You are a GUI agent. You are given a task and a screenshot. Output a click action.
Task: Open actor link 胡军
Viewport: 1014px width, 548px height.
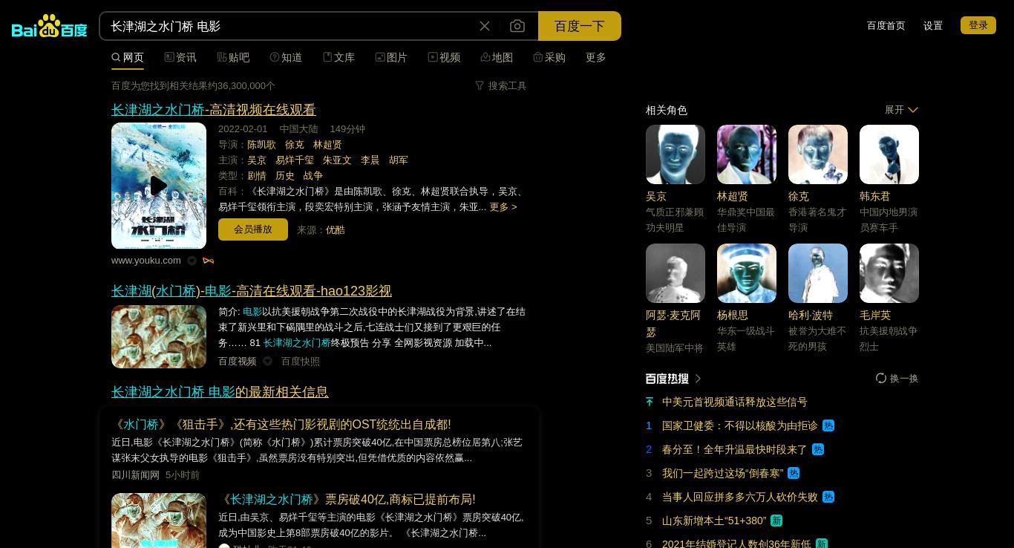click(399, 160)
